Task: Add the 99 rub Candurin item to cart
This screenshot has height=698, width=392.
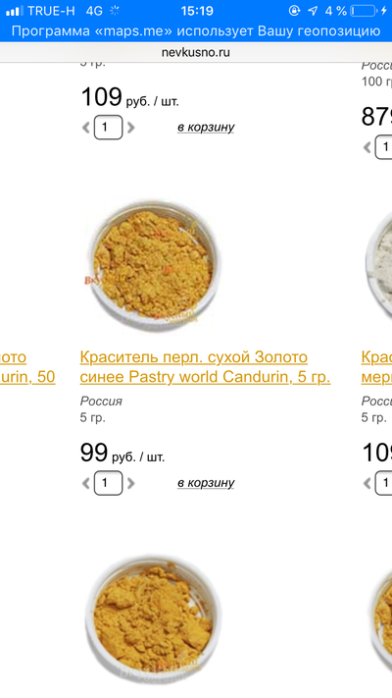Action: [x=206, y=483]
